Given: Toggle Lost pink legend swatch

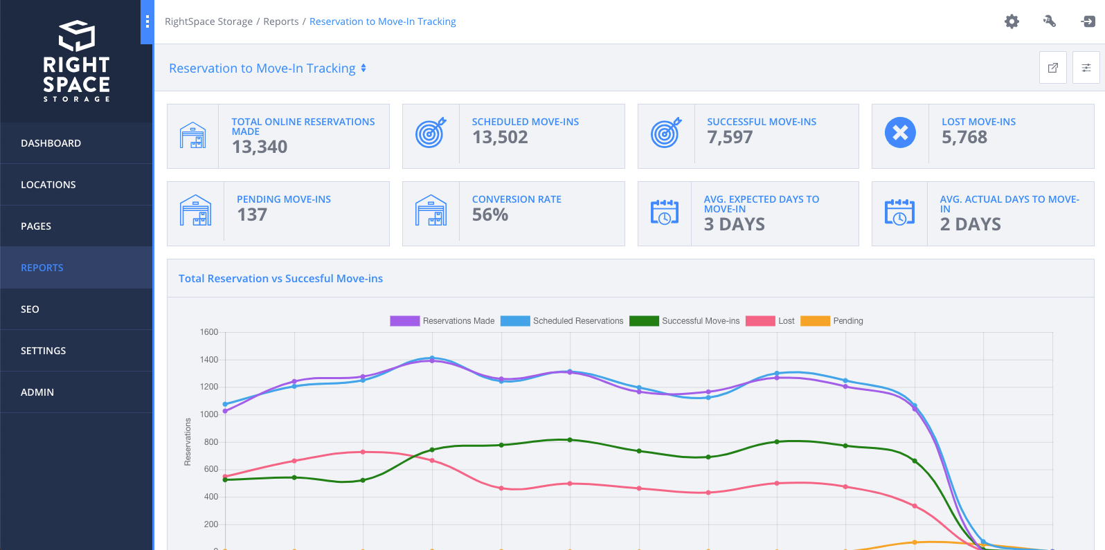Looking at the screenshot, I should click(x=760, y=321).
